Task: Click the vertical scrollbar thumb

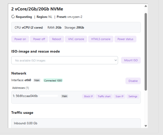Action: click(146, 51)
